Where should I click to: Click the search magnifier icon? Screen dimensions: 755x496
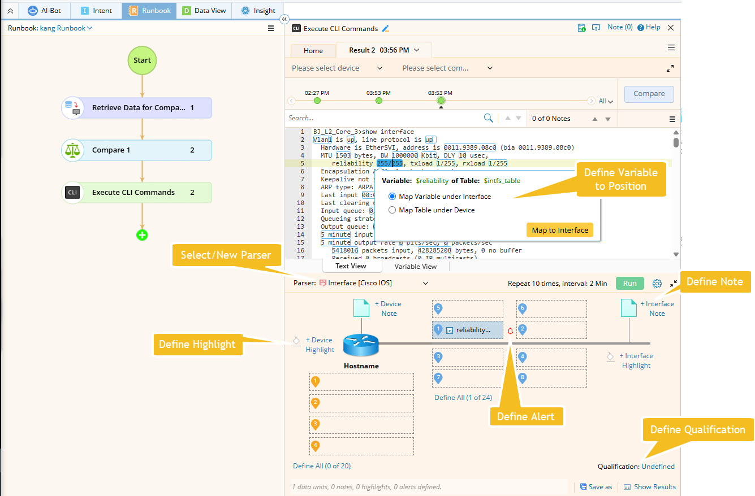click(x=488, y=118)
